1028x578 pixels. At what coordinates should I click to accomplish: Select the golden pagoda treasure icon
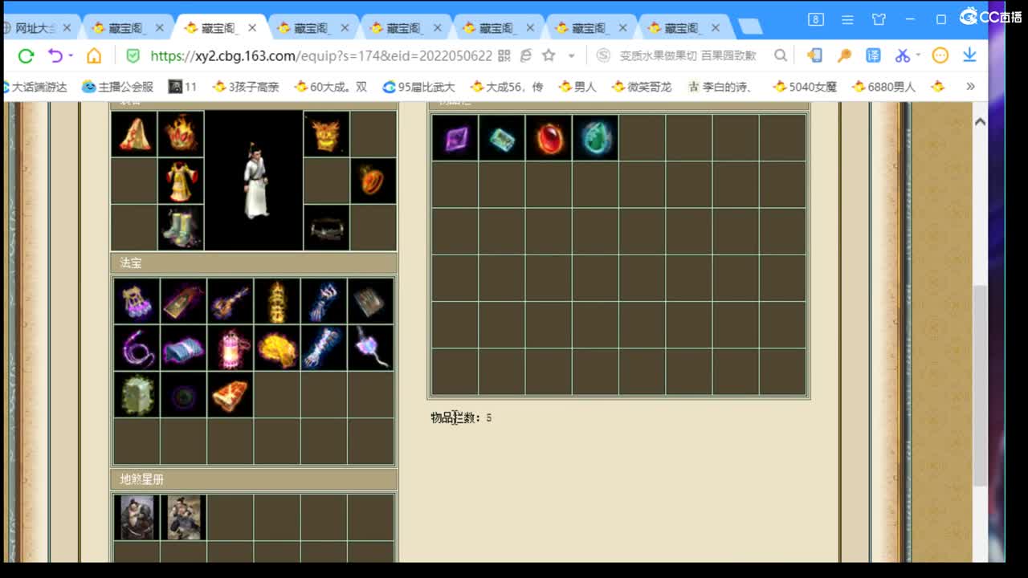[x=277, y=301]
